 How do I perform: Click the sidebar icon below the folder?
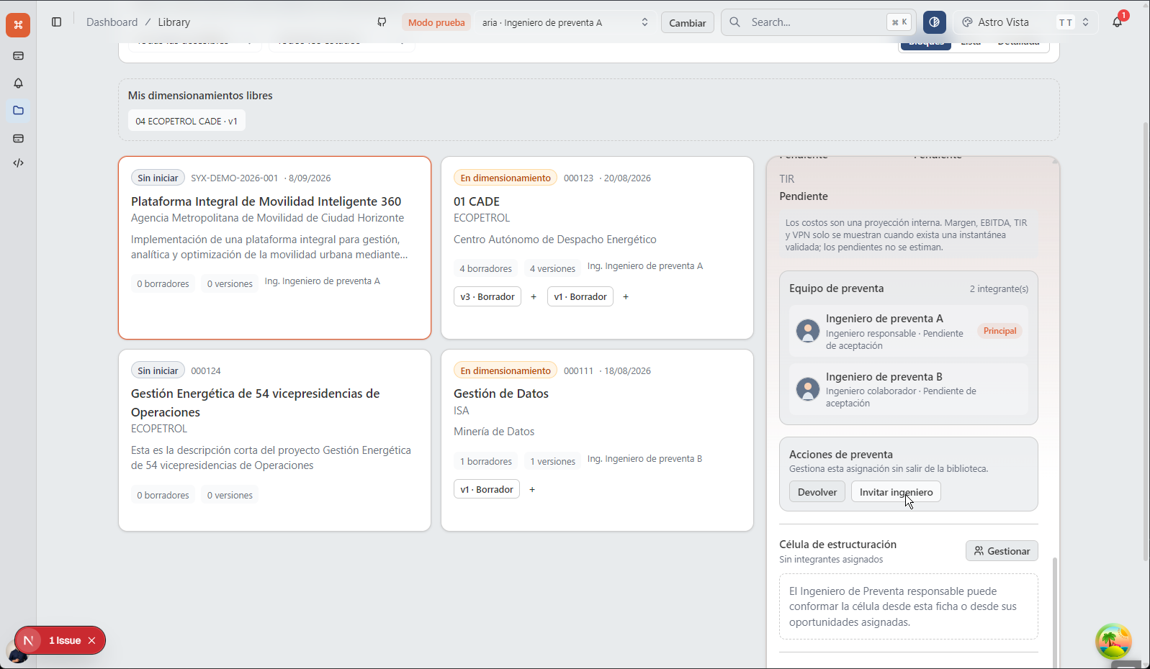[x=18, y=138]
